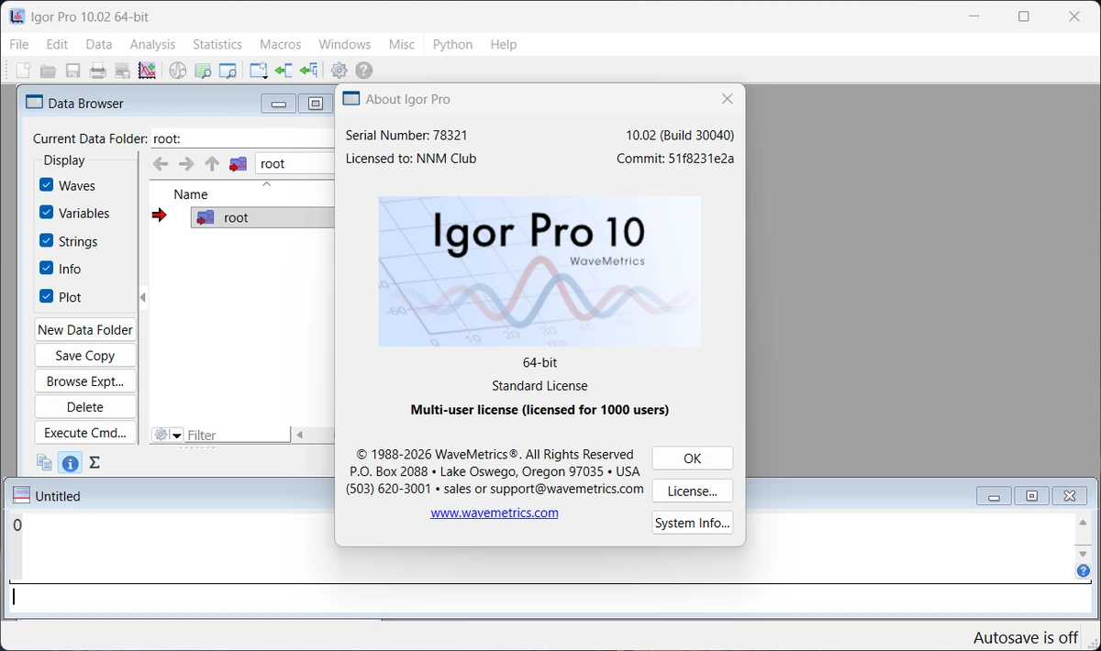Click the Filter input field

point(238,435)
